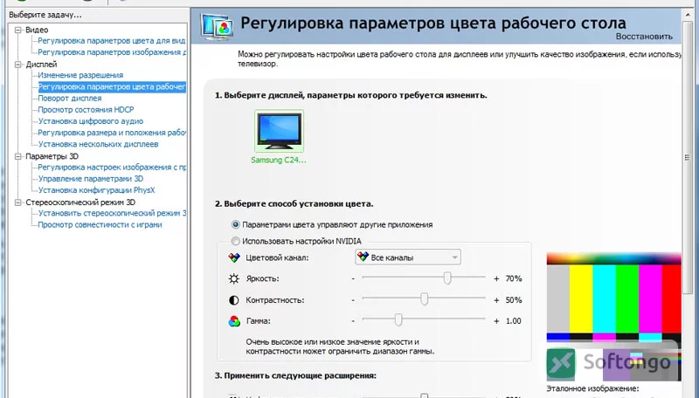Open 'Установка нескольких дисплеев' task

pyautogui.click(x=98, y=144)
